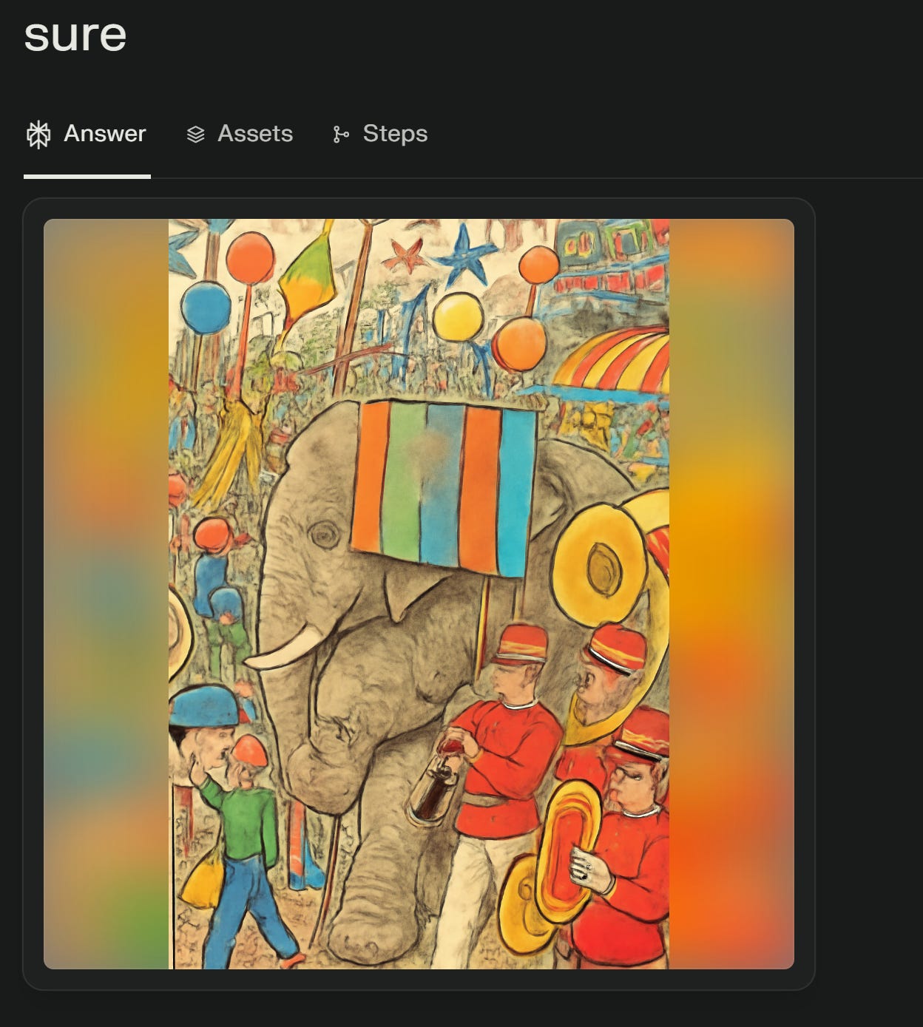Open the Assets tab
Viewport: 923px width, 1027px height.
[255, 133]
